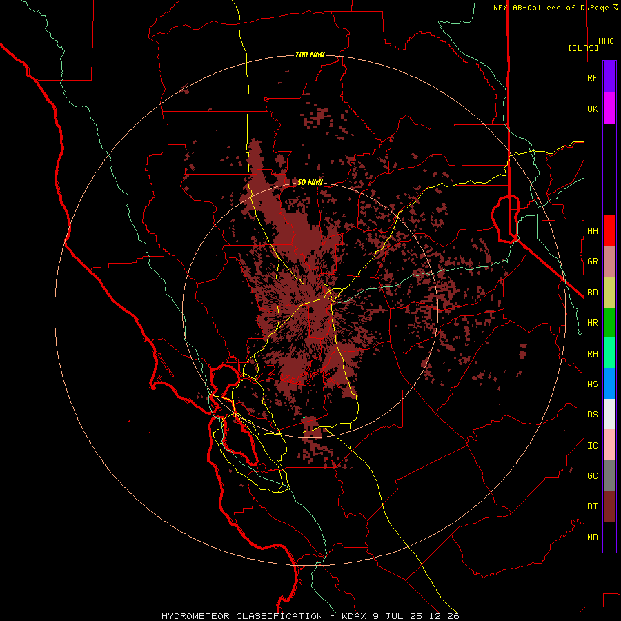Click the IC legend label

tap(592, 445)
